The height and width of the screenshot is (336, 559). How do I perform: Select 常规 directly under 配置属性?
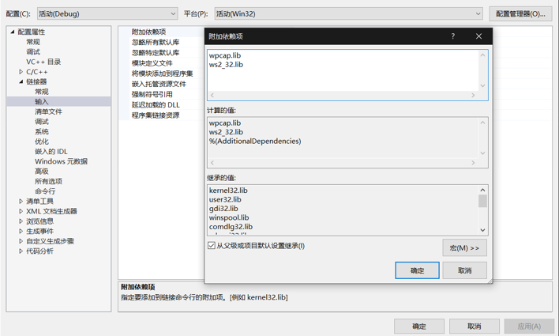33,42
